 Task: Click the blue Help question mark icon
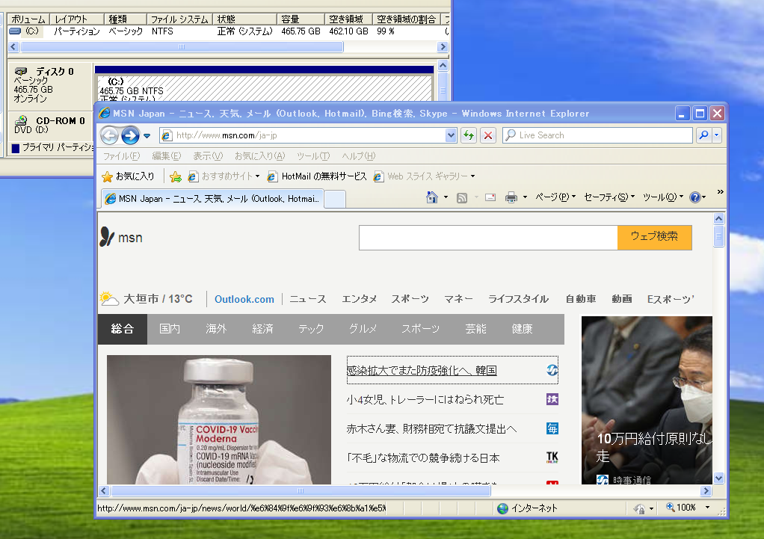[x=695, y=197]
